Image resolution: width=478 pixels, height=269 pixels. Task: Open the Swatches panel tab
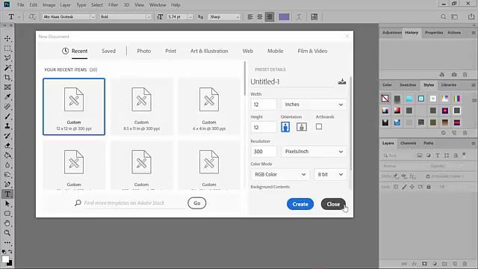pyautogui.click(x=408, y=84)
